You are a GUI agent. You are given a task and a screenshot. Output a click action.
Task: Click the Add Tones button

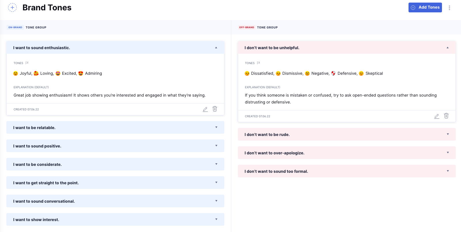coord(425,7)
